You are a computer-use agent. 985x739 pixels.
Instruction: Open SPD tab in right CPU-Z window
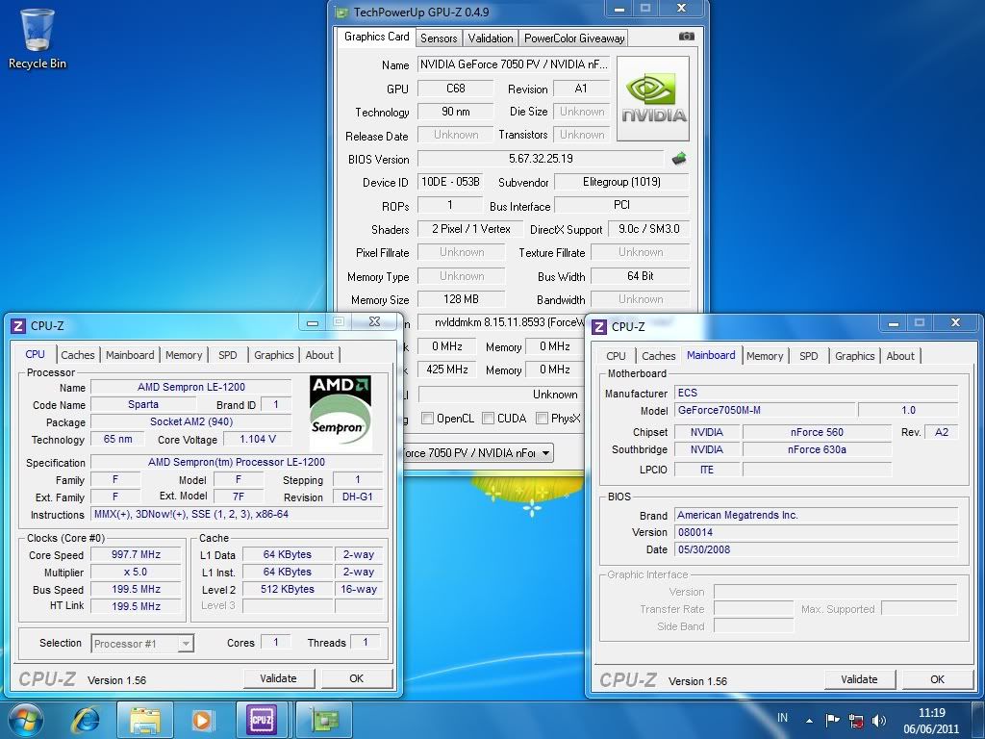[x=809, y=356]
